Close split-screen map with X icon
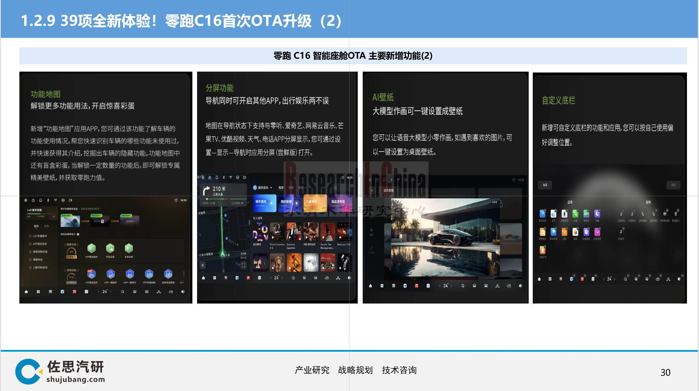Screen dimensions: 699x391 pos(203,265)
